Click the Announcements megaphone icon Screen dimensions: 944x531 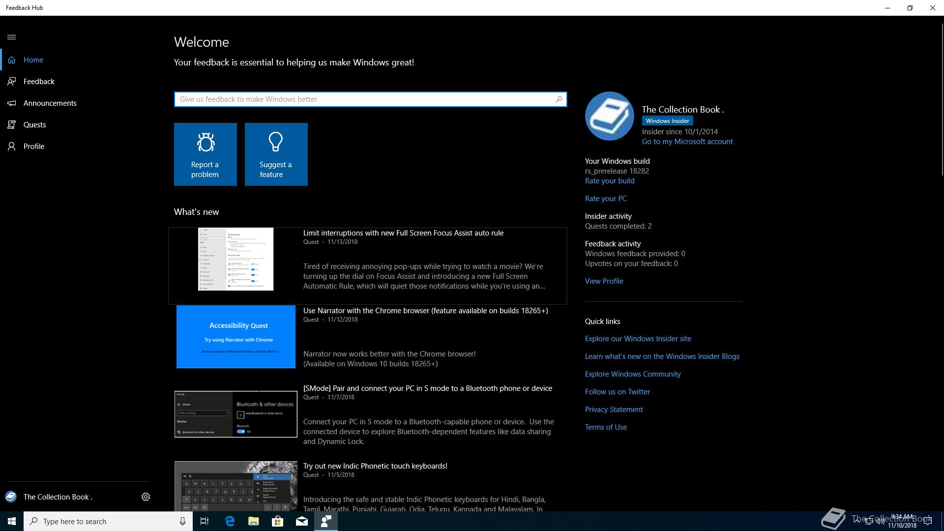tap(12, 103)
